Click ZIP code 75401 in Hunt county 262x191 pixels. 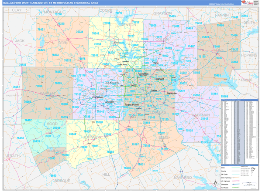(x=217, y=47)
